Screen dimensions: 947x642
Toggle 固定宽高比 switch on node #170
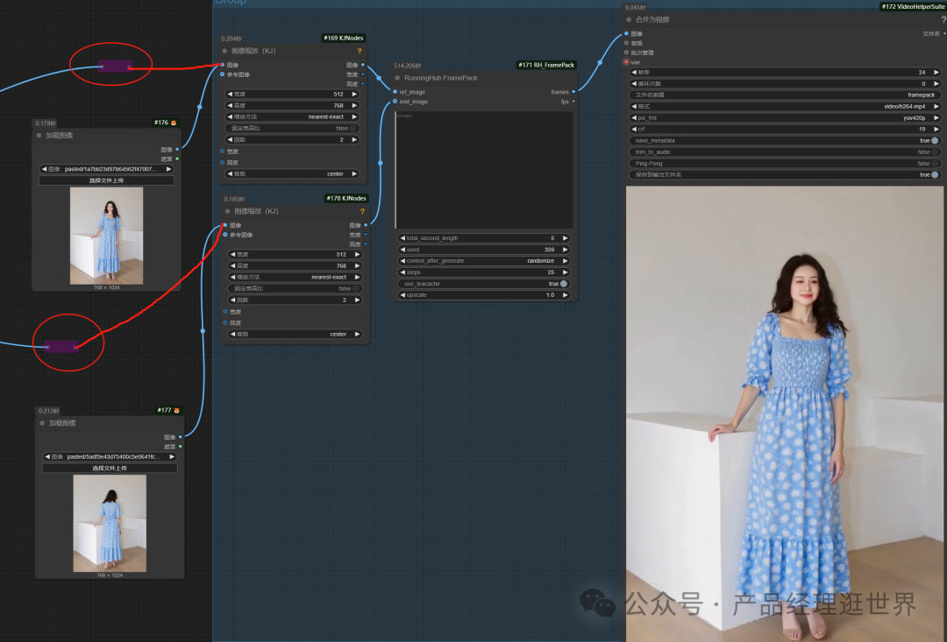click(357, 288)
